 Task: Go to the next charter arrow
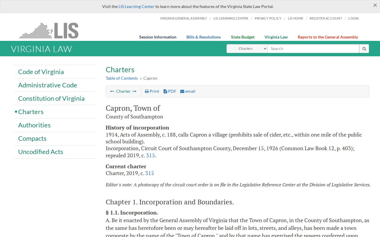[x=134, y=91]
